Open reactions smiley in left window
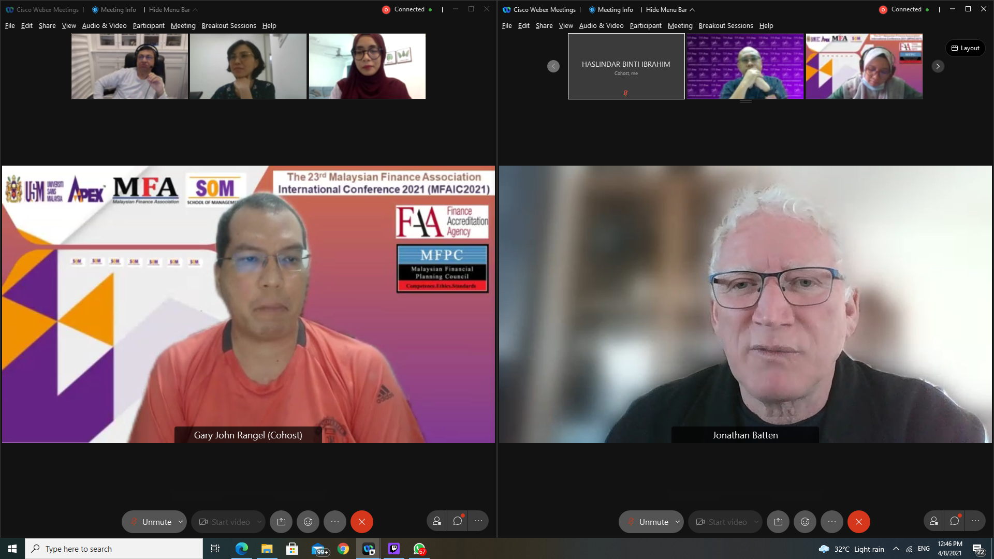 pyautogui.click(x=308, y=522)
